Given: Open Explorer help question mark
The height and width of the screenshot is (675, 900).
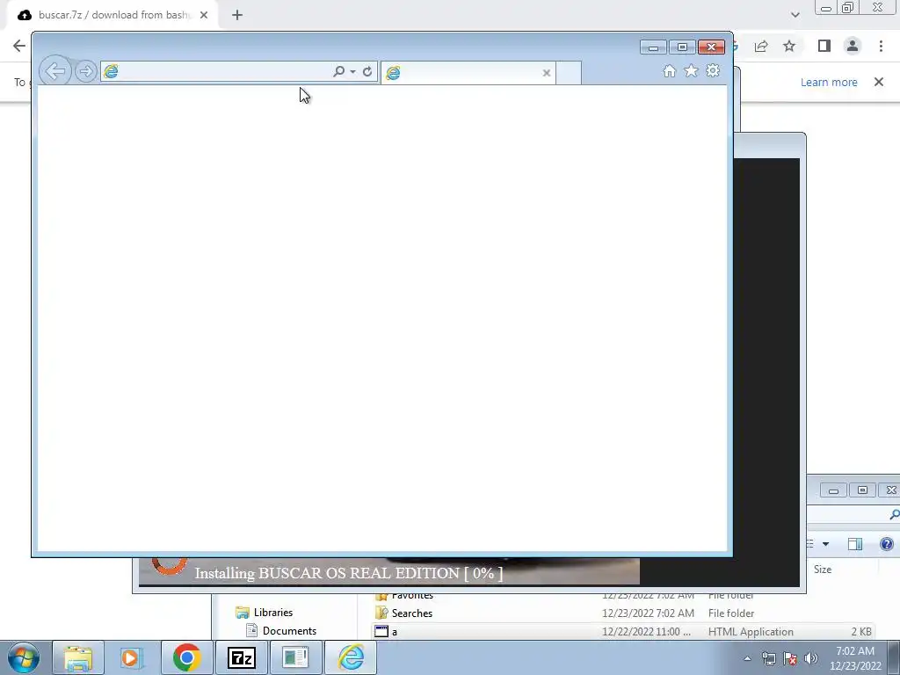Looking at the screenshot, I should point(886,544).
